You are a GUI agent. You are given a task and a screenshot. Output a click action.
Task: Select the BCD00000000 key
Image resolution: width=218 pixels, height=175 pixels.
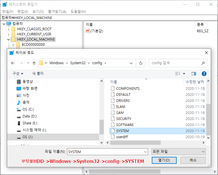coord(33,45)
